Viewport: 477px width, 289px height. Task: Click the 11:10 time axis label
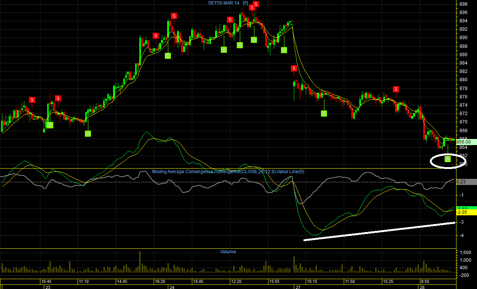(84, 282)
